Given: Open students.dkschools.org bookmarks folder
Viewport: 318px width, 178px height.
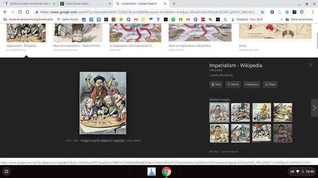Looking at the screenshot, I should point(28,20).
